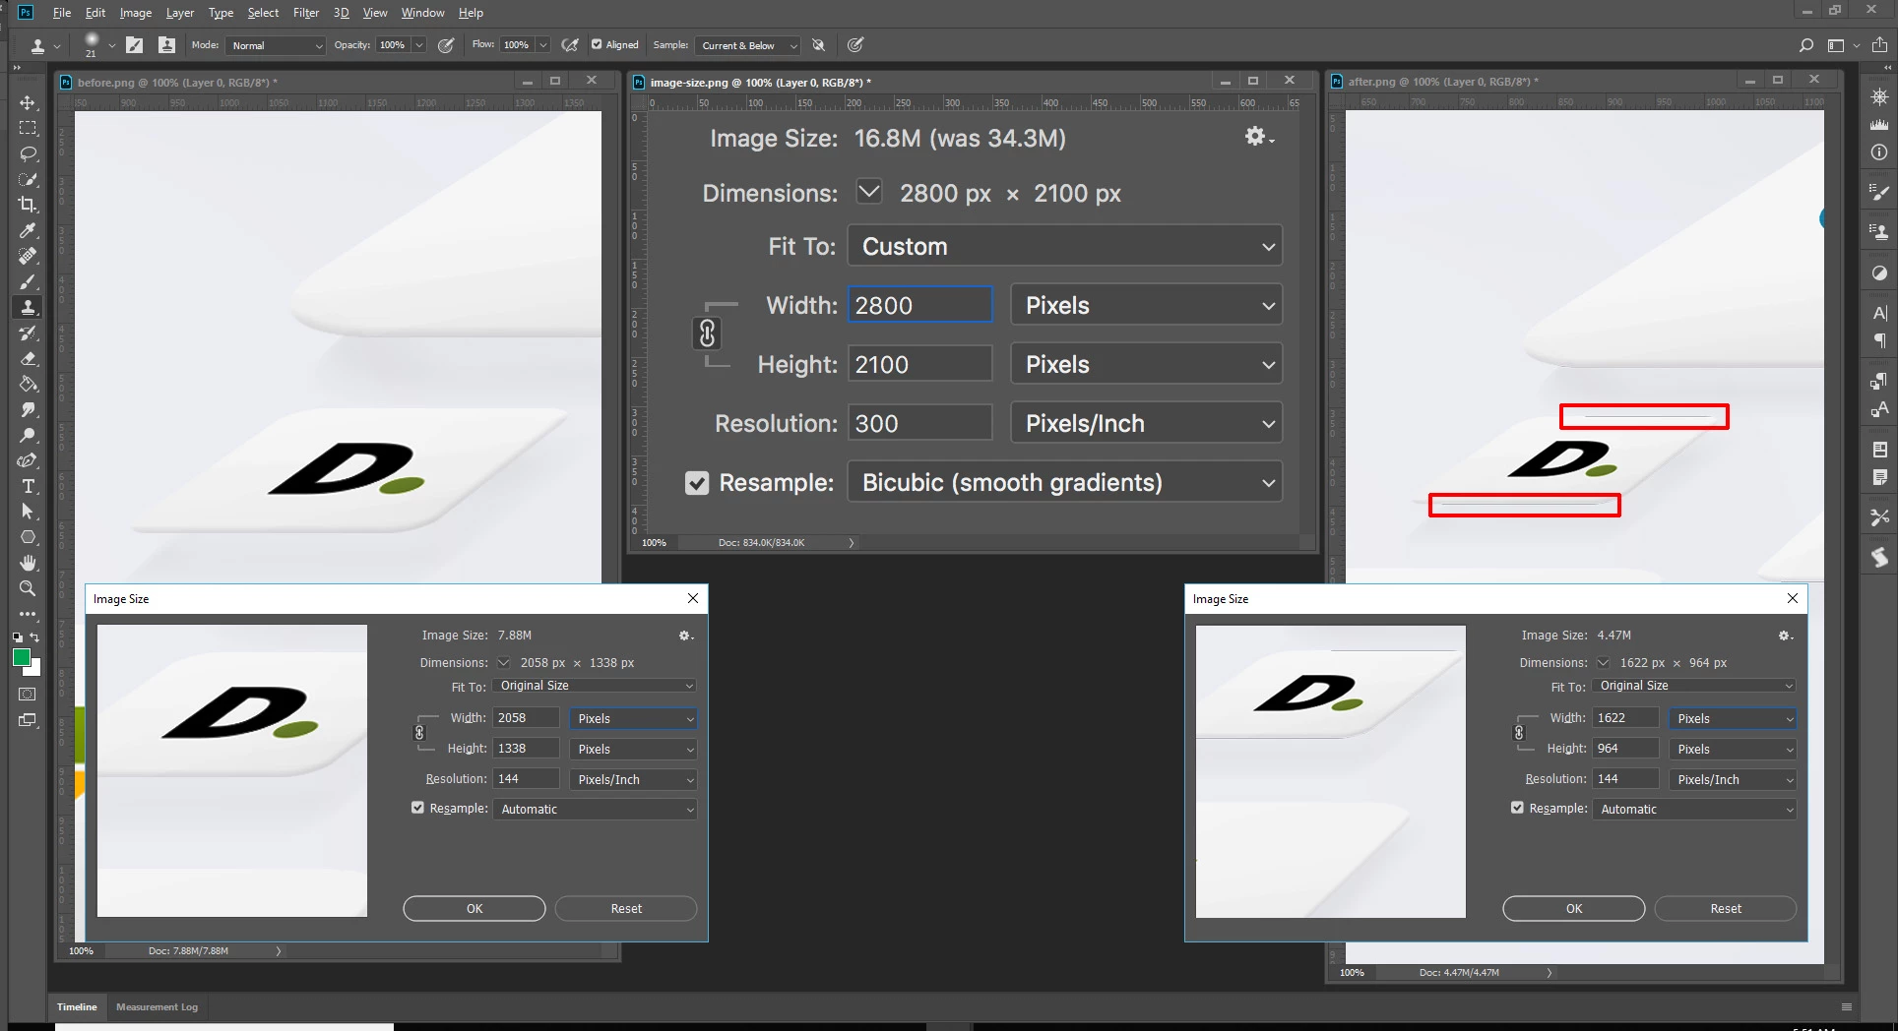Open the Flow slider dropdown arrow
Image resolution: width=1898 pixels, height=1031 pixels.
[543, 45]
